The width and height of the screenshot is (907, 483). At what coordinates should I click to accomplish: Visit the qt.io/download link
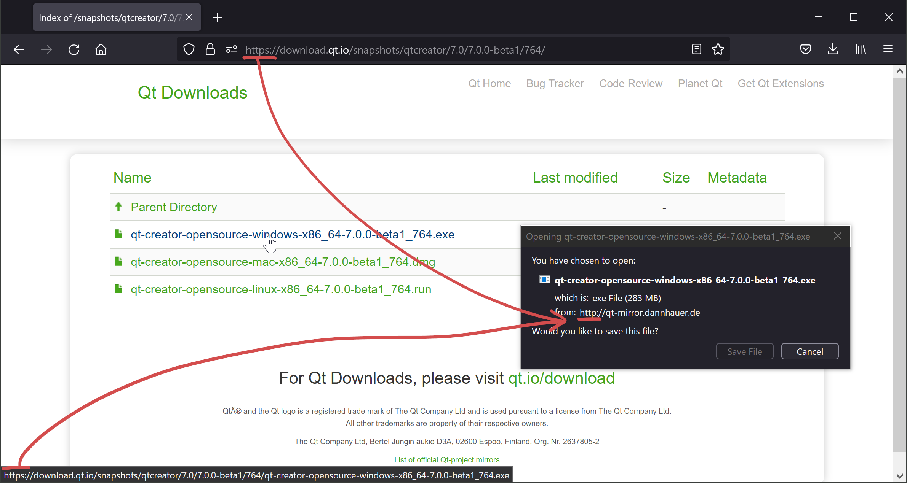coord(561,378)
